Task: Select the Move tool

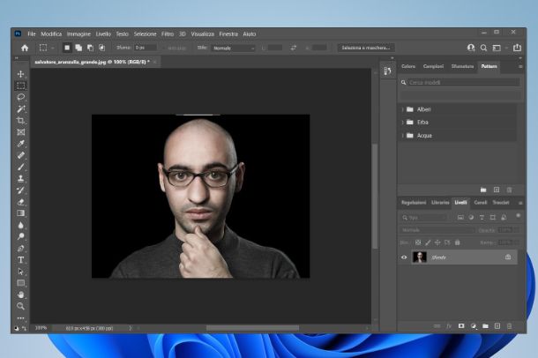Action: pos(20,74)
